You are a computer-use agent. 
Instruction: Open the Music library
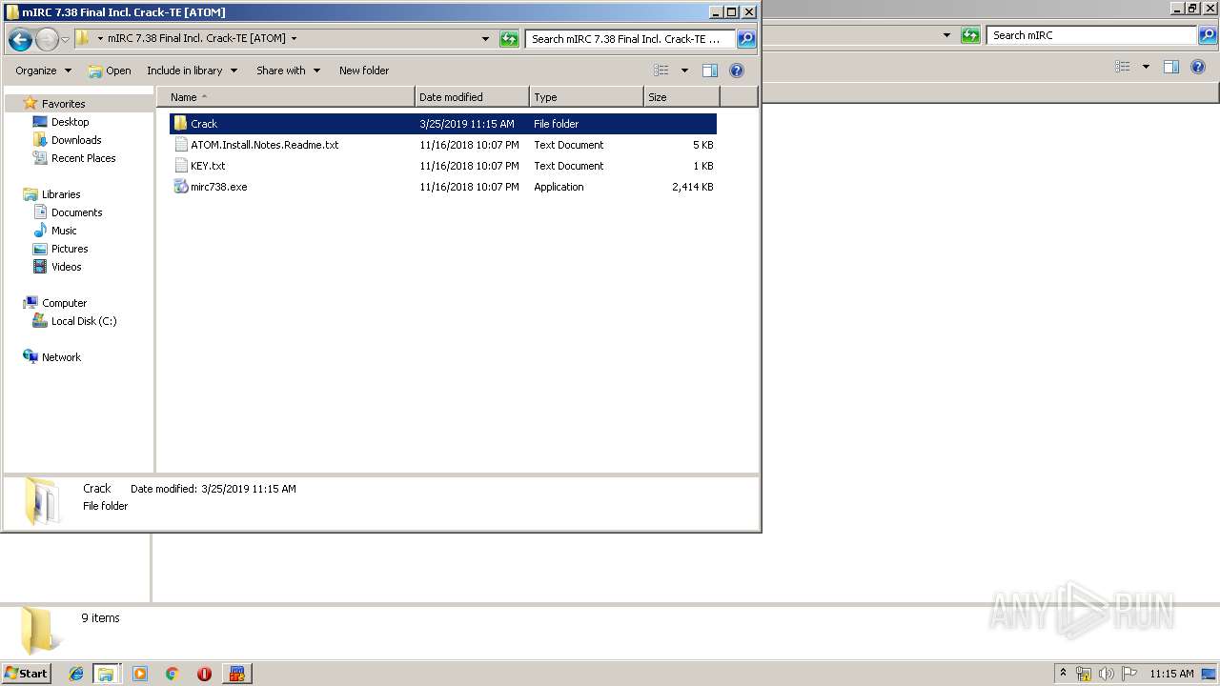click(64, 231)
